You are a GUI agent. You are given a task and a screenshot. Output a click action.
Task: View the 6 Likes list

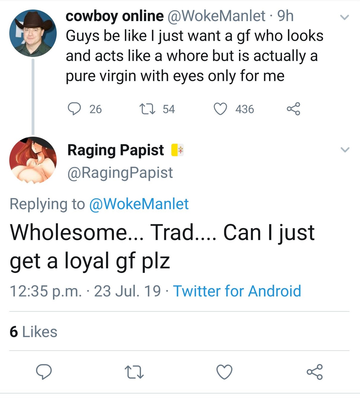tap(33, 332)
